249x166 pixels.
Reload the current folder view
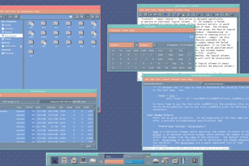(x=16, y=17)
